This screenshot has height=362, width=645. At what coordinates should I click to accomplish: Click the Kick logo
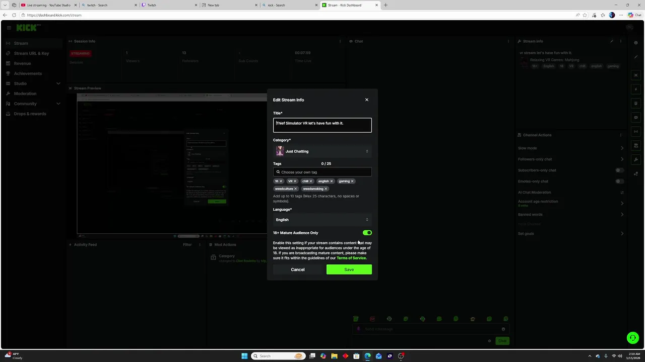pos(26,28)
